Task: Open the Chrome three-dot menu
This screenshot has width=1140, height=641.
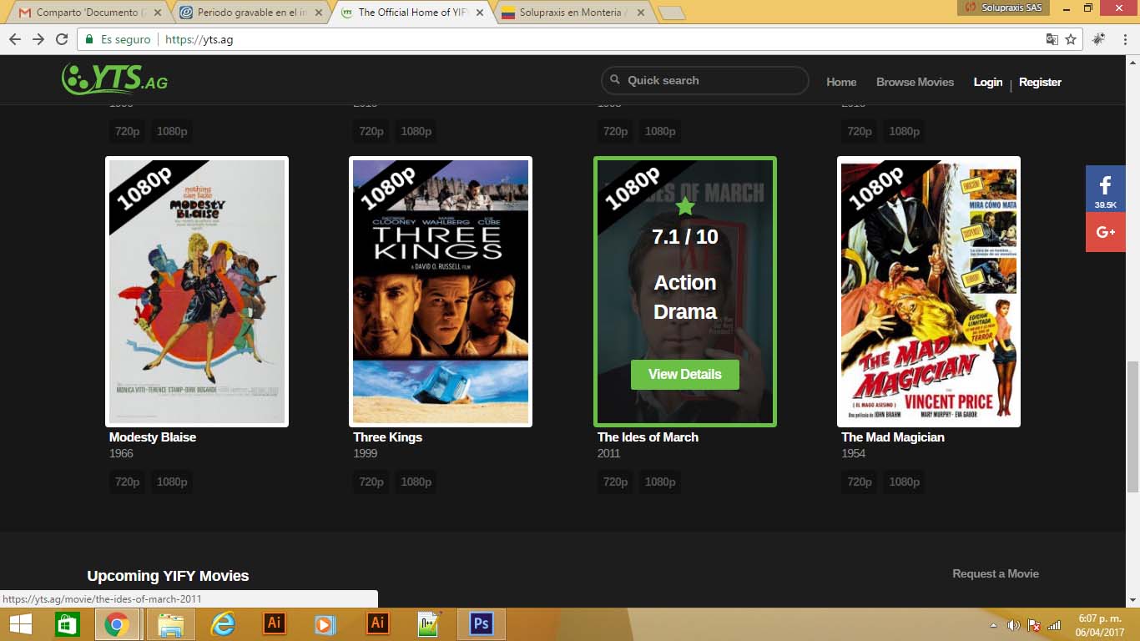Action: click(x=1124, y=39)
